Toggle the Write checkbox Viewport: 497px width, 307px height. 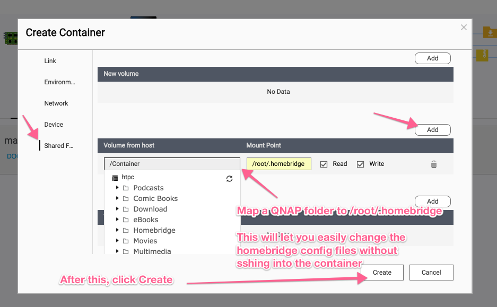360,164
